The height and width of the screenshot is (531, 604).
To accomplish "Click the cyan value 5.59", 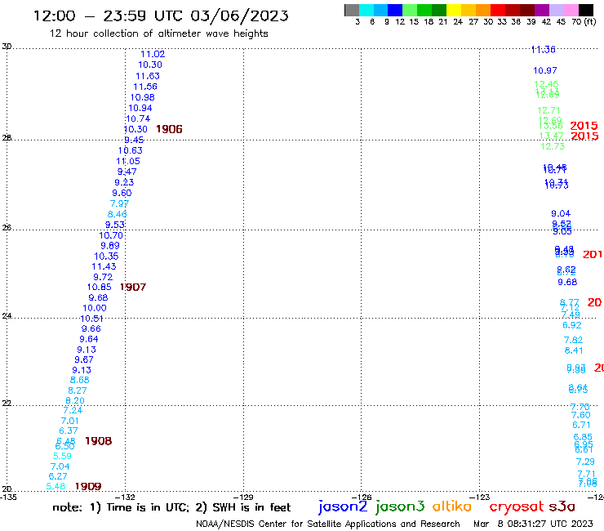I will (62, 456).
